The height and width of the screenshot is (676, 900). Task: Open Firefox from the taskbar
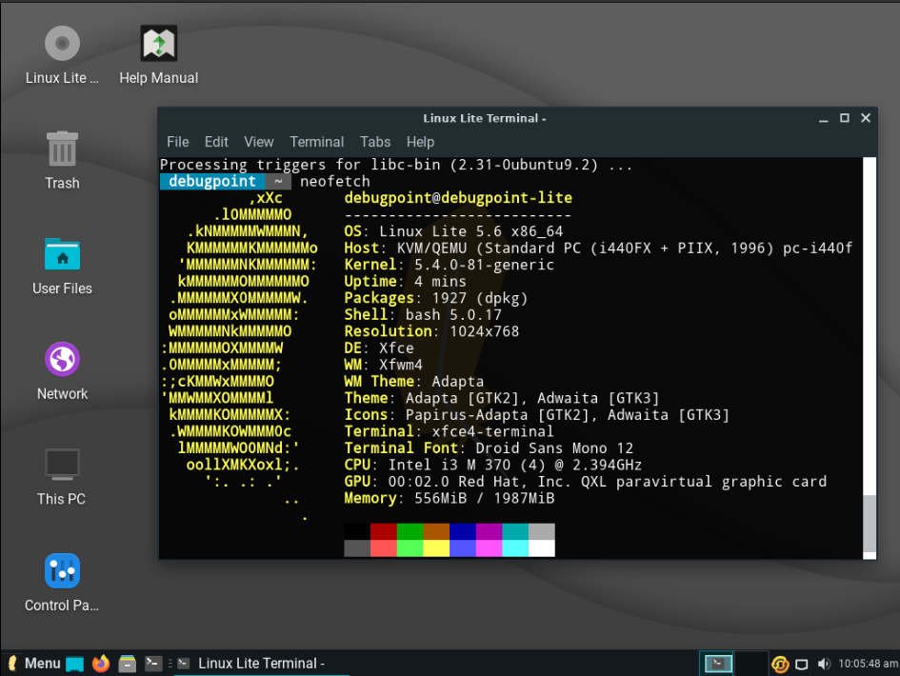click(x=100, y=663)
